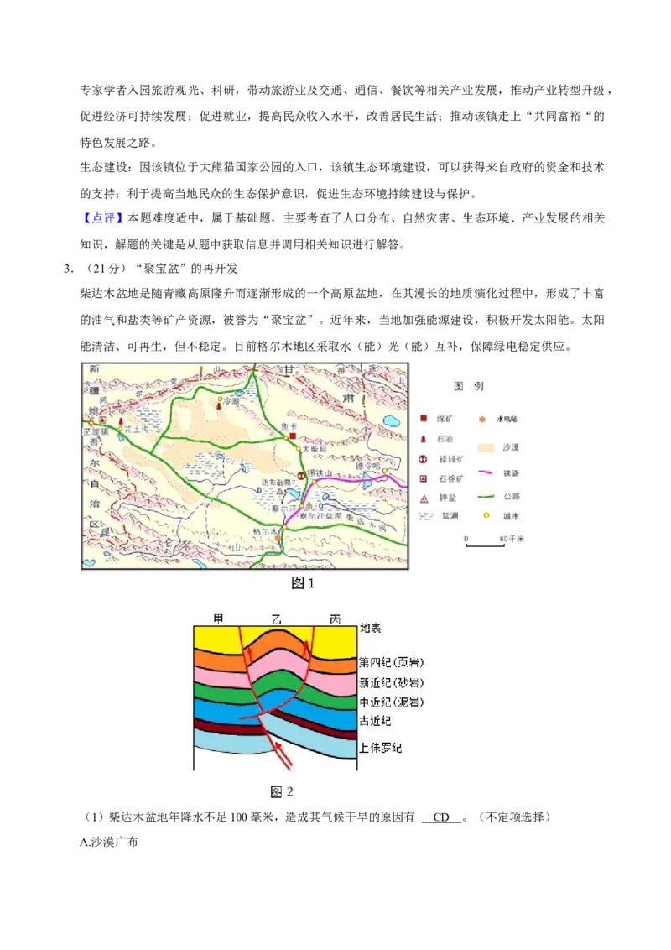The height and width of the screenshot is (950, 671).
Task: Click the magenta railway line legend sample
Action: tap(486, 472)
